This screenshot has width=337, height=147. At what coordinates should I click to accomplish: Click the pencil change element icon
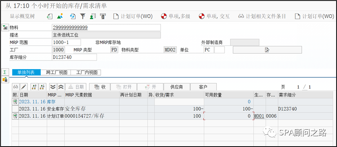click(x=24, y=87)
